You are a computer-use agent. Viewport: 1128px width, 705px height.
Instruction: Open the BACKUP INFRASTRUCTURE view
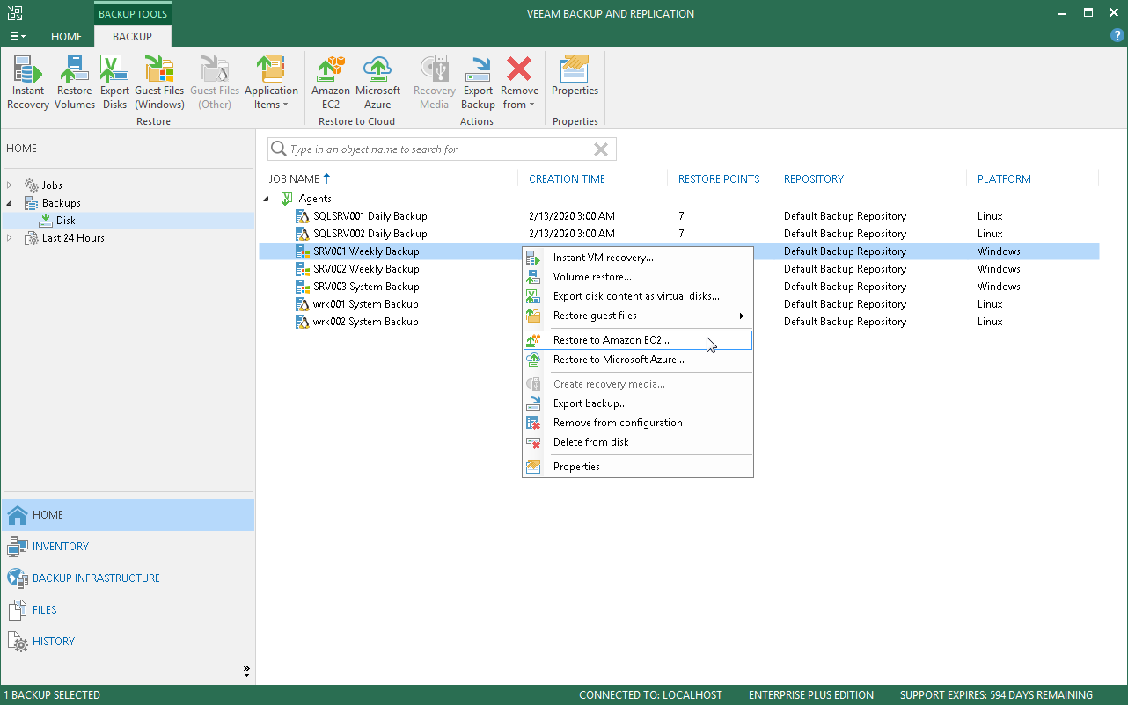tap(128, 578)
